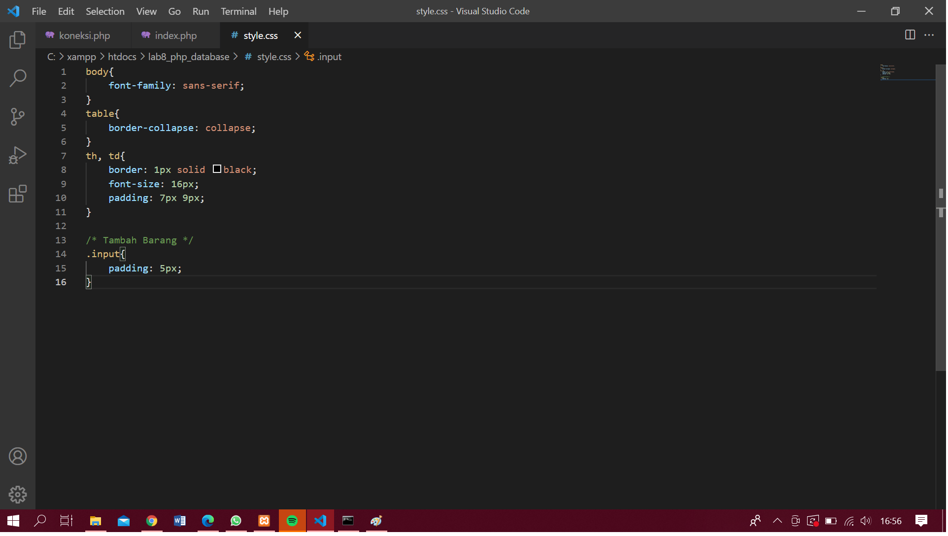Open the Run menu
The image size is (948, 536).
201,11
